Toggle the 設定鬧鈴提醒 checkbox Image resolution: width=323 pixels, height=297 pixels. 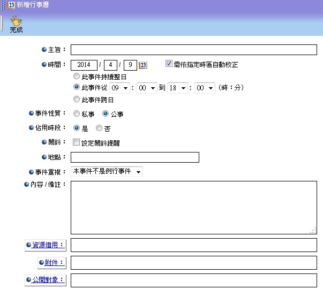pos(76,142)
